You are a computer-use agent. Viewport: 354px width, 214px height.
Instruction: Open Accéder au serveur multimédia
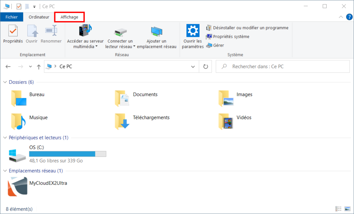pos(85,37)
